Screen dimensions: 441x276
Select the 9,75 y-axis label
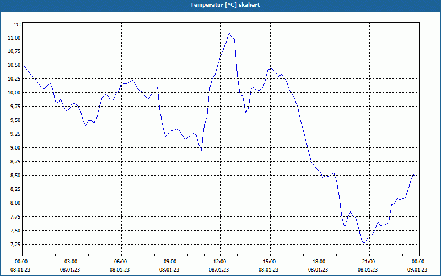(x=15, y=107)
